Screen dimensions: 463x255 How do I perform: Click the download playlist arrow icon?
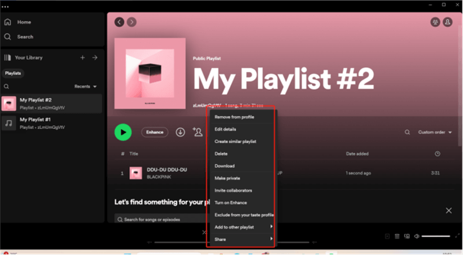180,132
